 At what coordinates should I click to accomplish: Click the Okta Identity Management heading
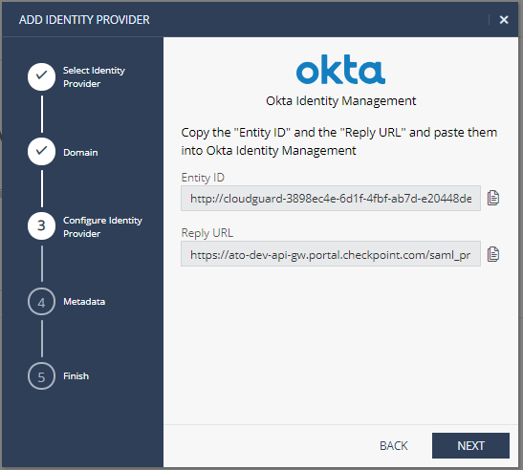pos(341,100)
